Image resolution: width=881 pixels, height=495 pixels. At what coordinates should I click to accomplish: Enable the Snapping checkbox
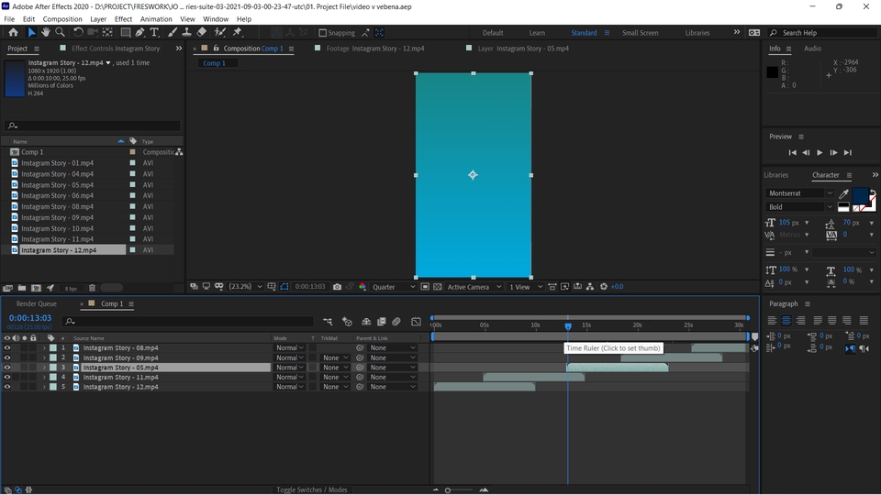coord(322,33)
